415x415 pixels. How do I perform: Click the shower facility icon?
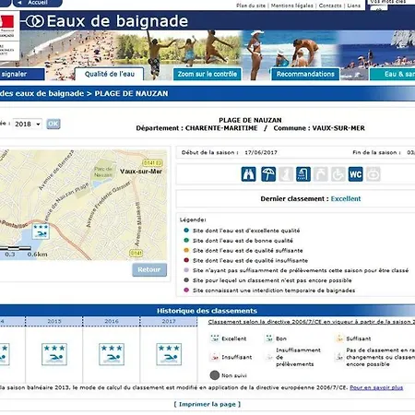[x=303, y=174]
